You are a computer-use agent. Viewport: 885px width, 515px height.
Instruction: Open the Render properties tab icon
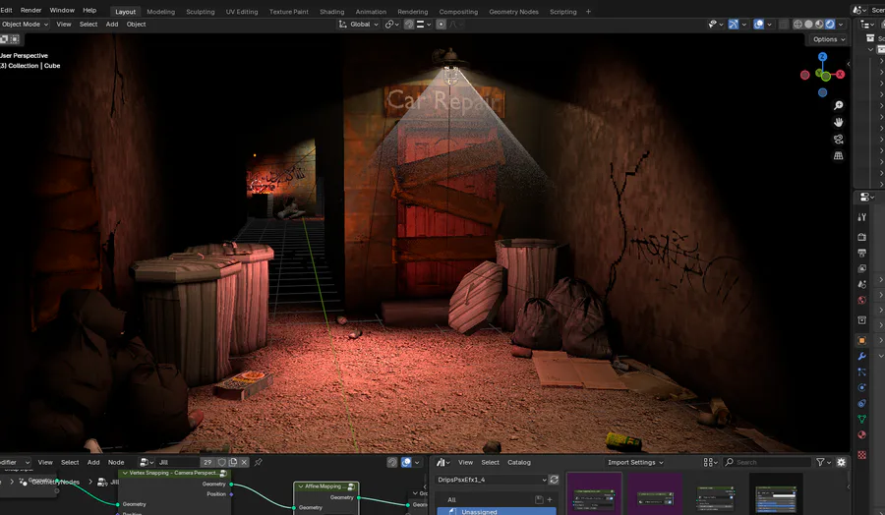(x=861, y=237)
